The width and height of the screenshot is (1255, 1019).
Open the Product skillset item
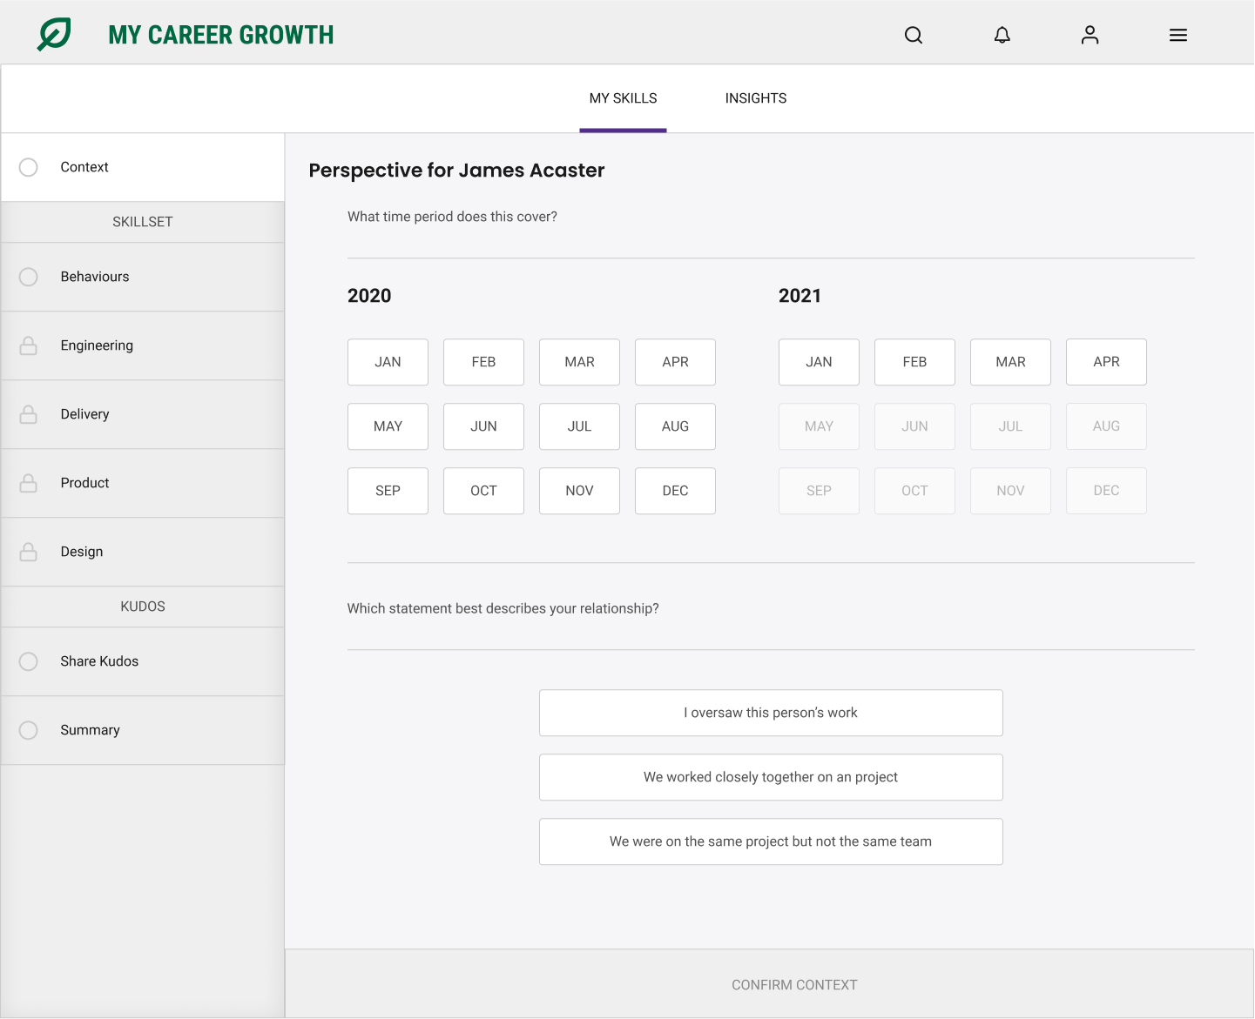[x=143, y=483]
